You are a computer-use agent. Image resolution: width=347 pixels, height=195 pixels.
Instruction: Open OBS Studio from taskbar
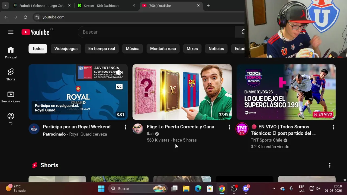tap(234, 188)
